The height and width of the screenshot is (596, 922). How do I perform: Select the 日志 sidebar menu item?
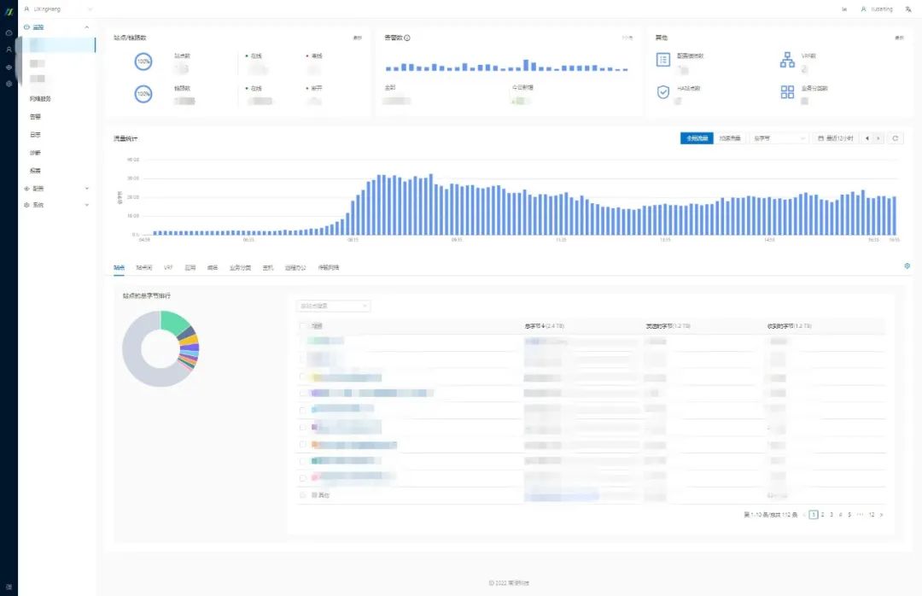pyautogui.click(x=35, y=135)
